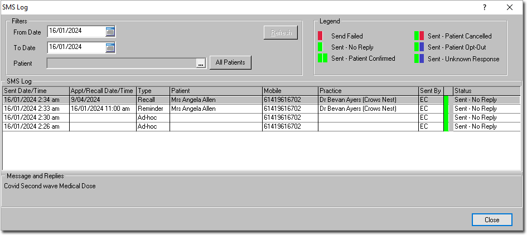Click the Sent - No Reply green legend swatch

(320, 47)
